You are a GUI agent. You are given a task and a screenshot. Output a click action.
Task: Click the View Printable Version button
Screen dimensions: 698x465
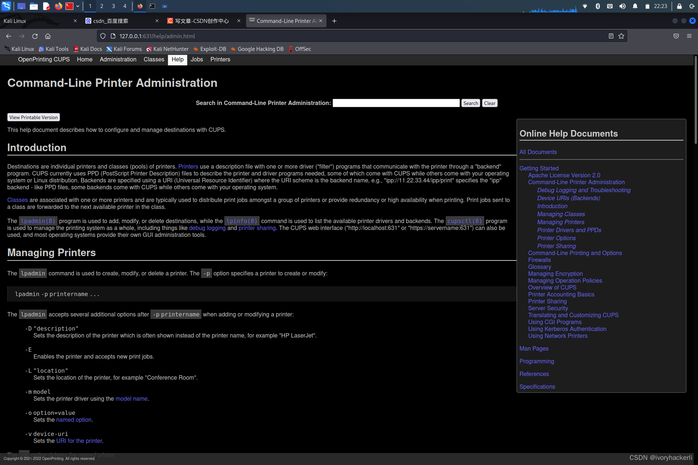pyautogui.click(x=33, y=117)
